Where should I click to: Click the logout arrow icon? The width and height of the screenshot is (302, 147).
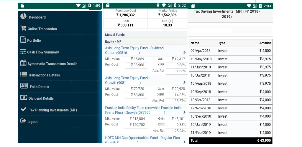coord(23,121)
